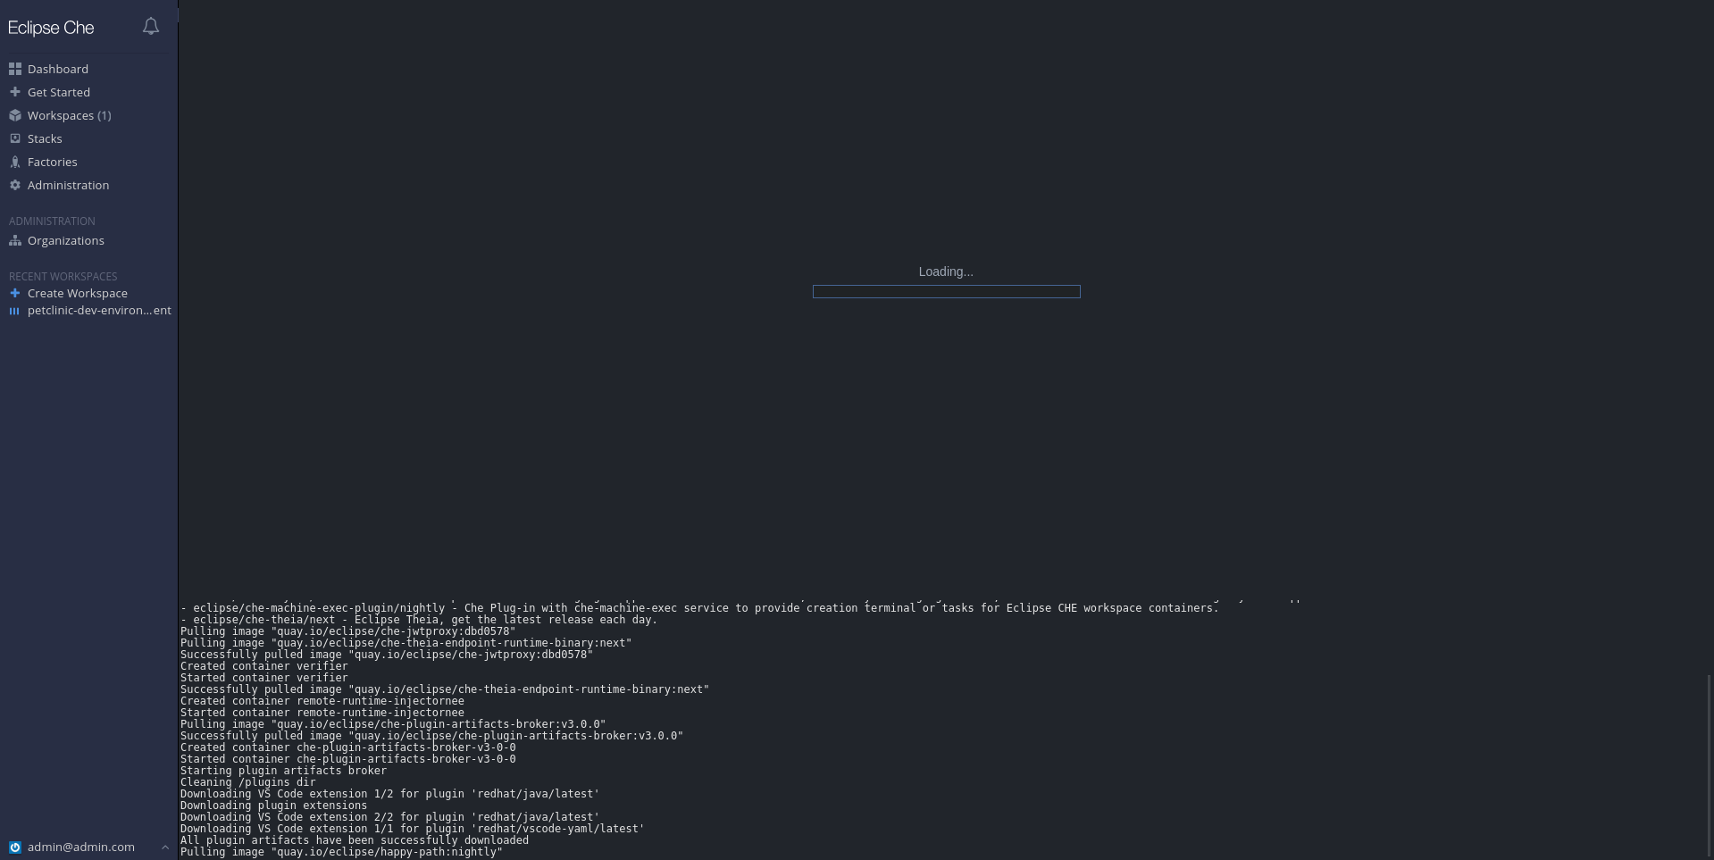
Task: Click the Administration gear icon
Action: coord(15,185)
